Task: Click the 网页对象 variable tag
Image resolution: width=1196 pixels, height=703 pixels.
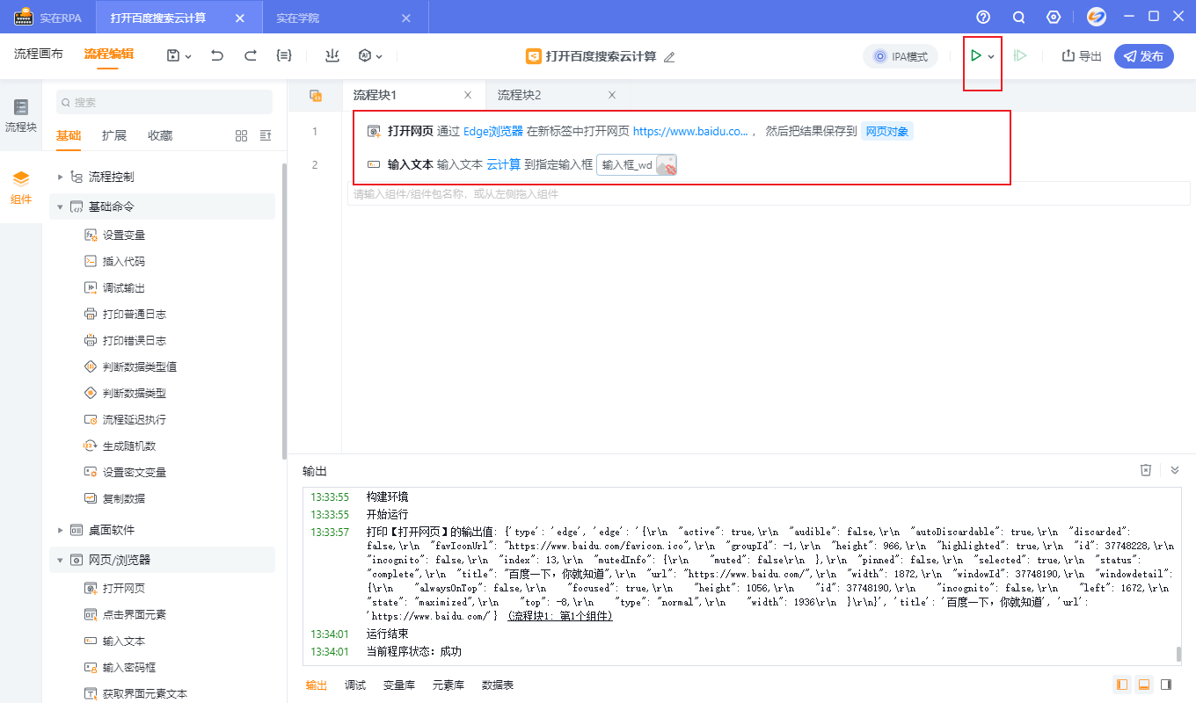Action: tap(887, 131)
